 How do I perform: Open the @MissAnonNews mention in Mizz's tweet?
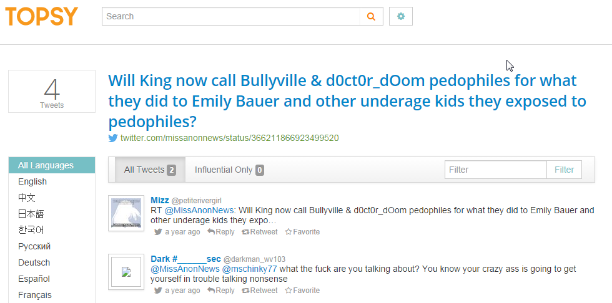(x=199, y=210)
